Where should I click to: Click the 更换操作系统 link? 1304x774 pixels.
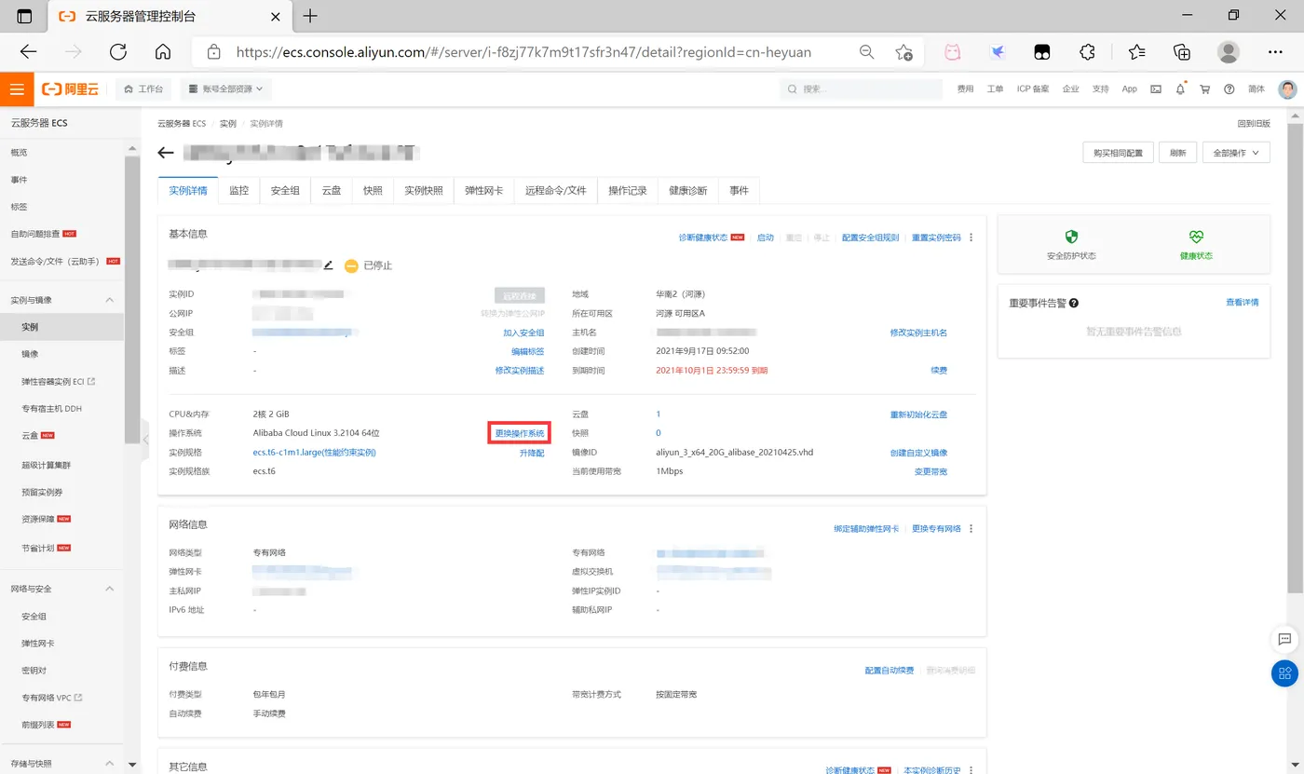[x=520, y=433]
